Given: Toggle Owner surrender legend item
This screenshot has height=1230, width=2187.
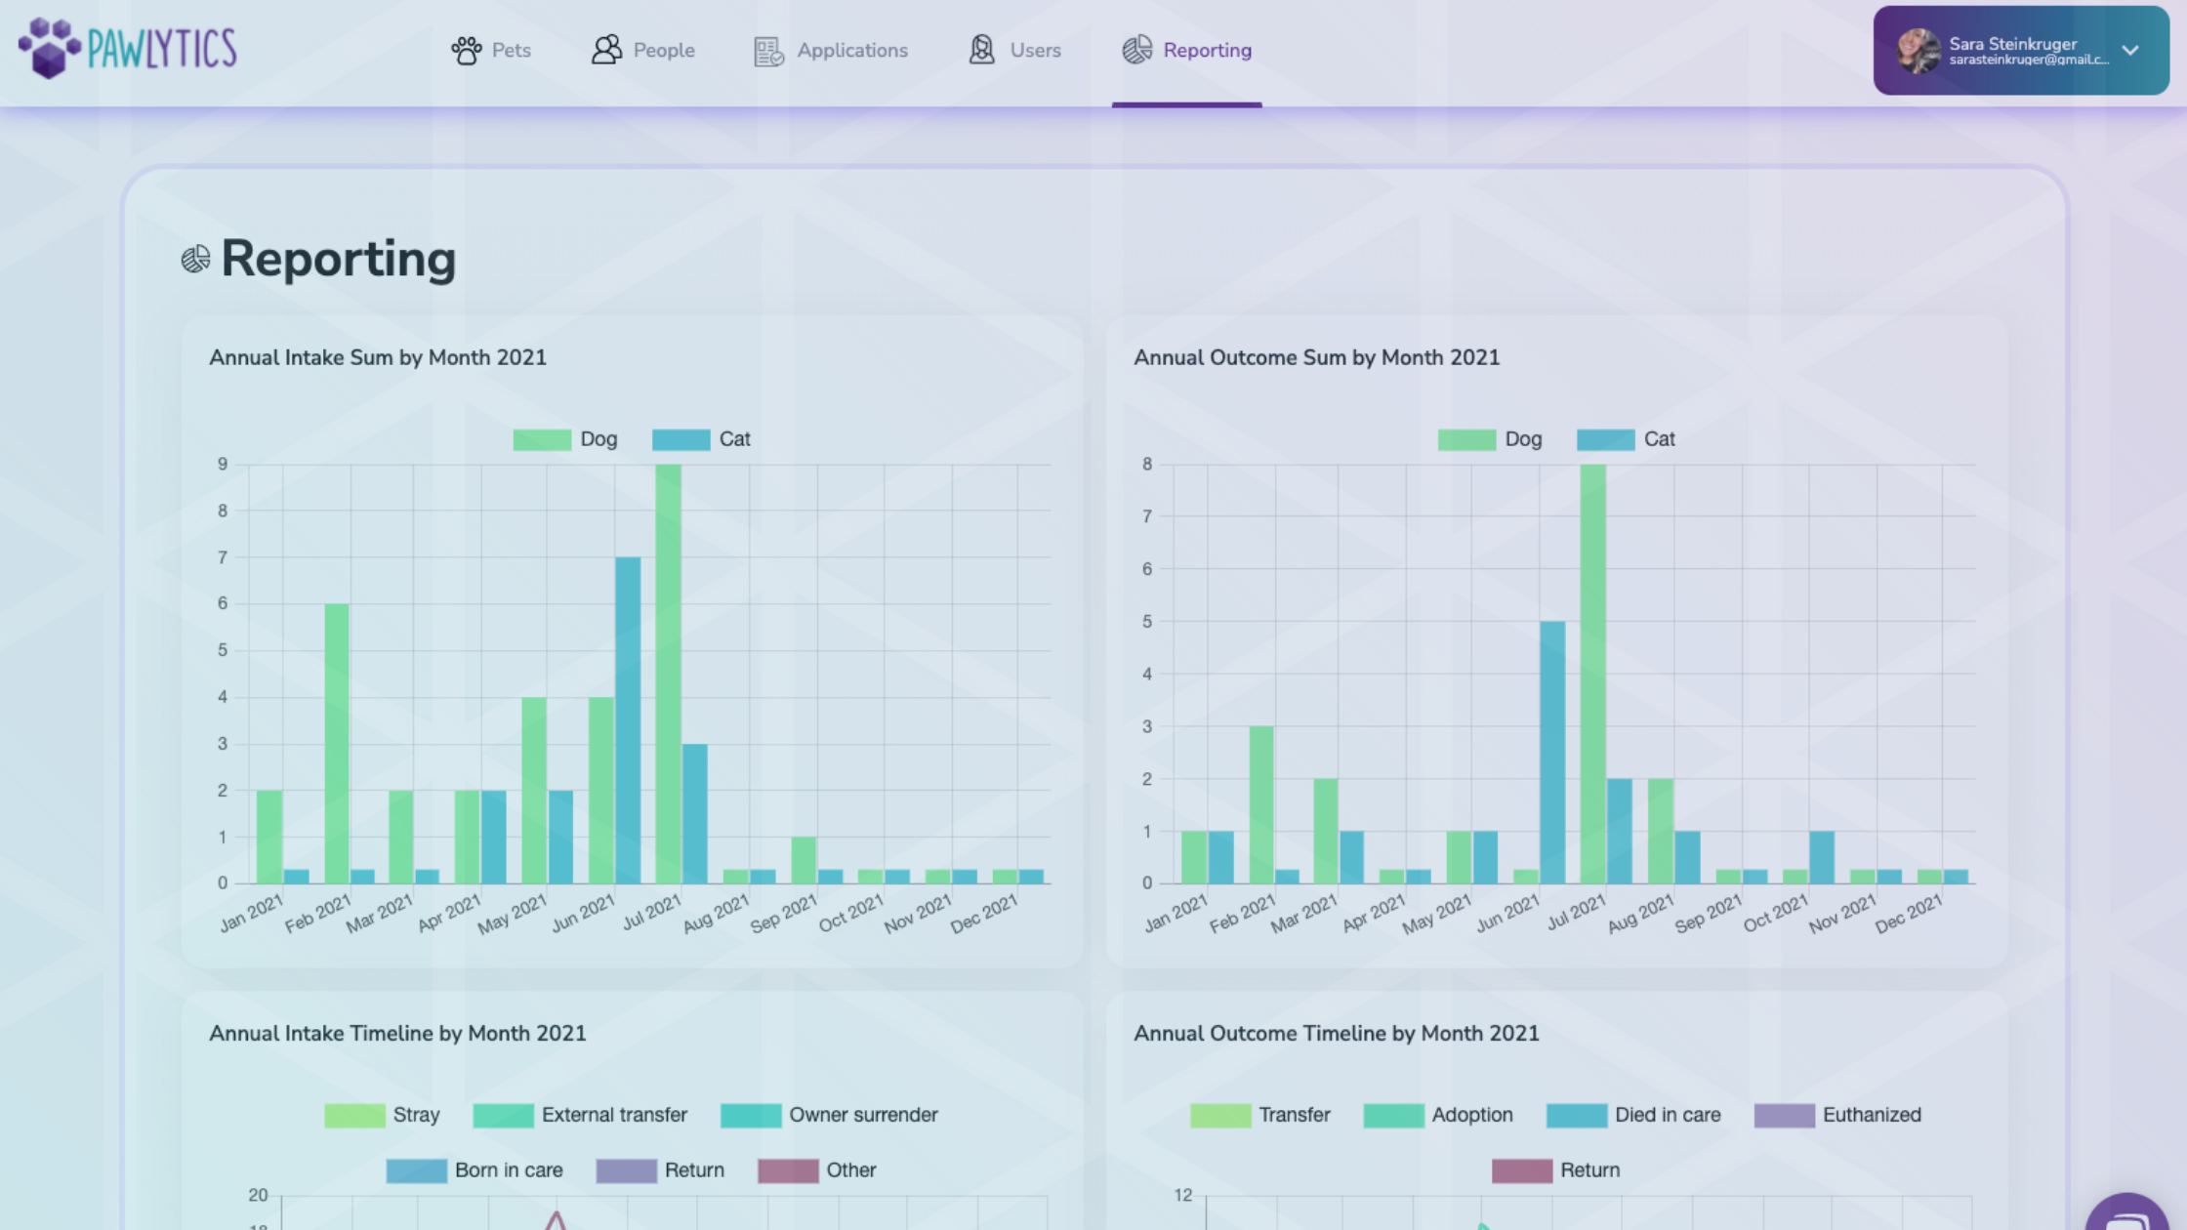Looking at the screenshot, I should pos(829,1115).
